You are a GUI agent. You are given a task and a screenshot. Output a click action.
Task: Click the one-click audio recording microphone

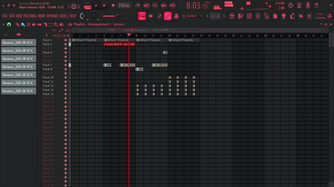pyautogui.click(x=308, y=5)
